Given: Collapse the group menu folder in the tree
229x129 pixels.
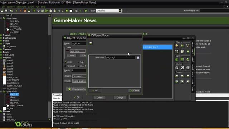Looking at the screenshot, I should (1, 18).
